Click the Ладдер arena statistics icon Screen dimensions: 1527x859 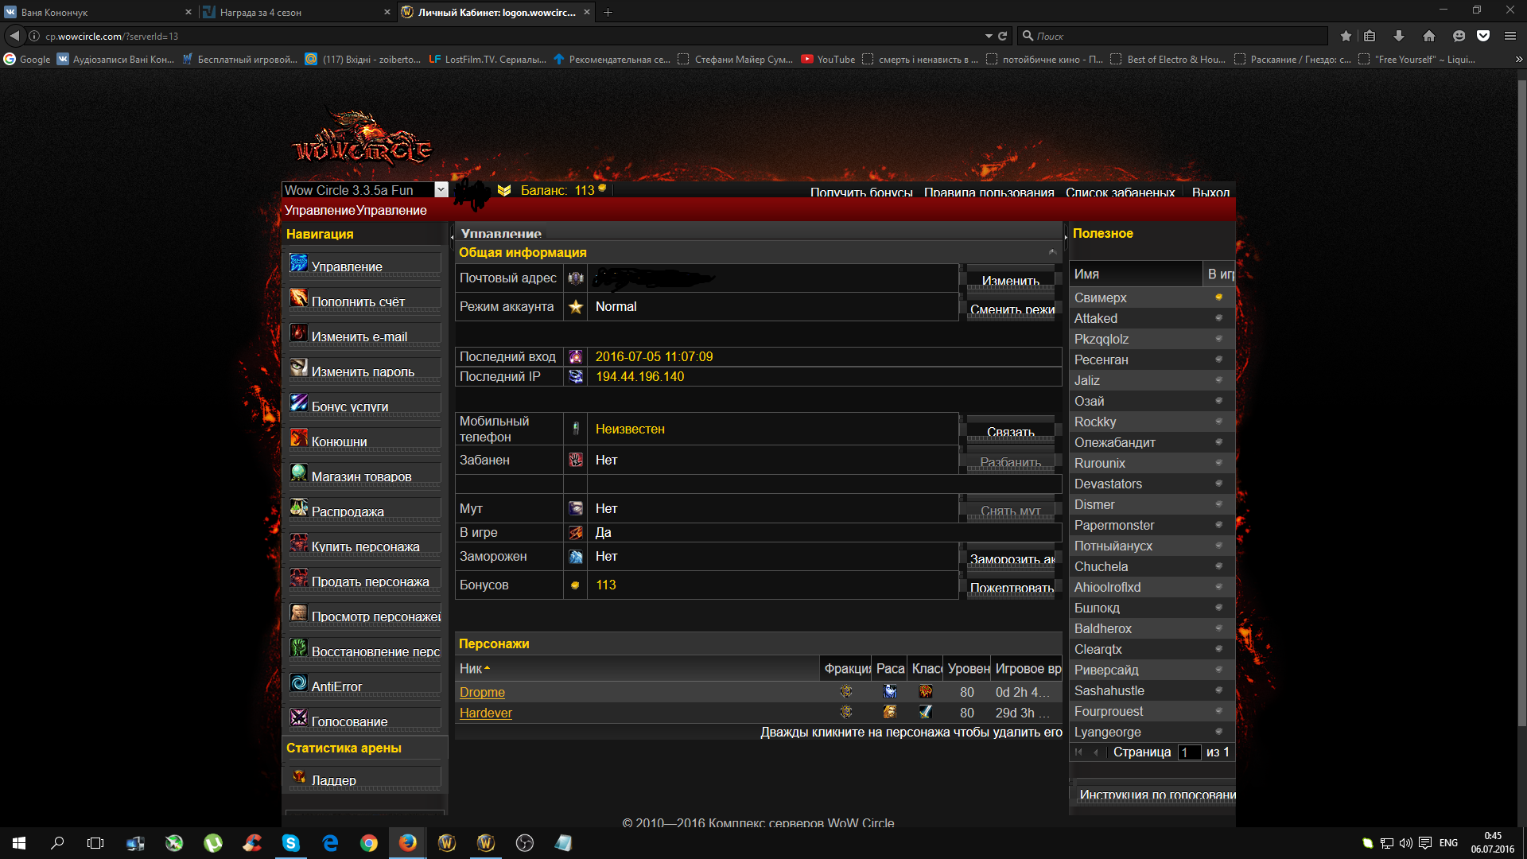[298, 777]
